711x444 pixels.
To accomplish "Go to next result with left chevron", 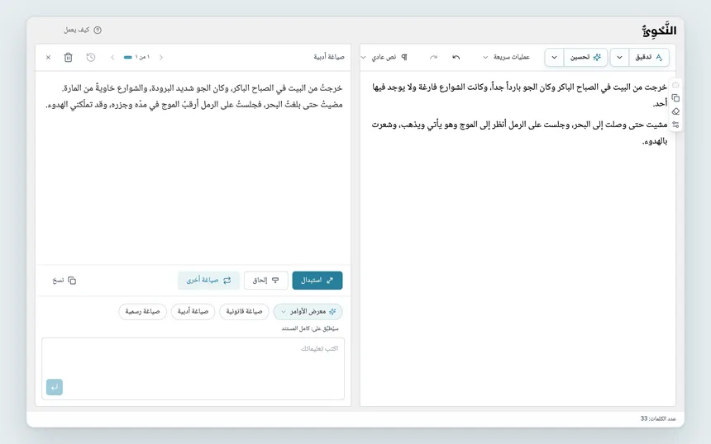I will (x=112, y=58).
